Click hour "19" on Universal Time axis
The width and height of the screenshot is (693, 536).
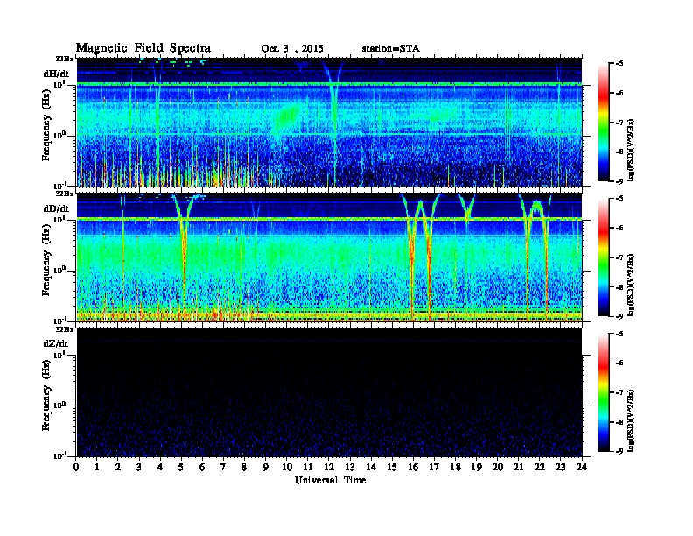(476, 468)
